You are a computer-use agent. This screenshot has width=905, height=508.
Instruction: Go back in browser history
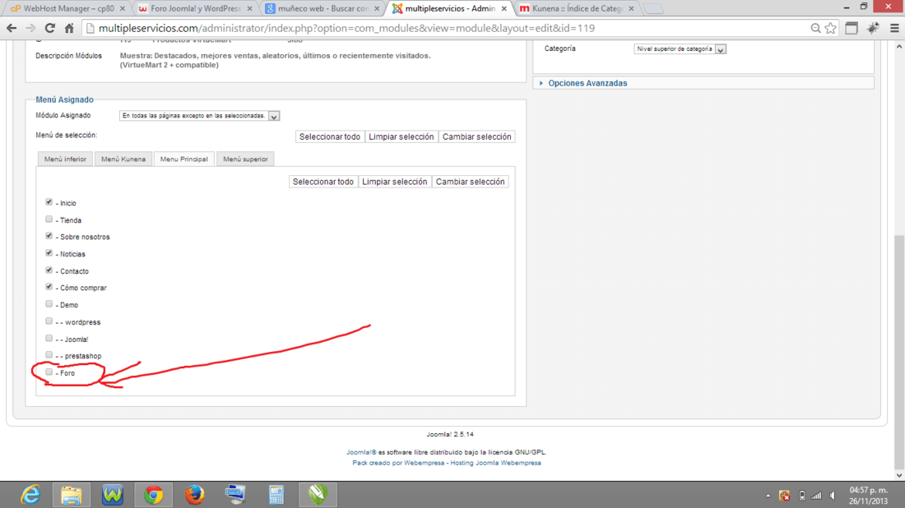pos(12,28)
